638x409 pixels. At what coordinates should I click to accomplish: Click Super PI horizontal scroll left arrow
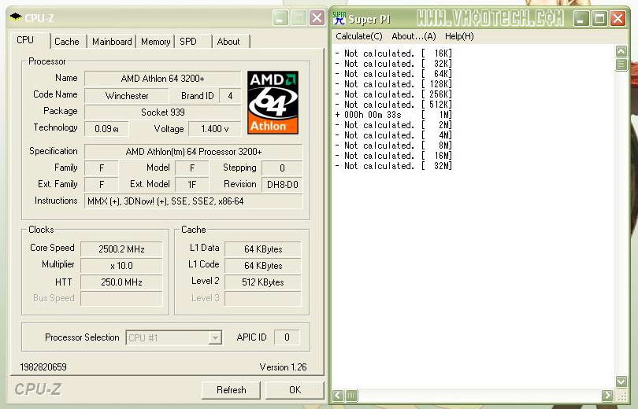(x=338, y=395)
